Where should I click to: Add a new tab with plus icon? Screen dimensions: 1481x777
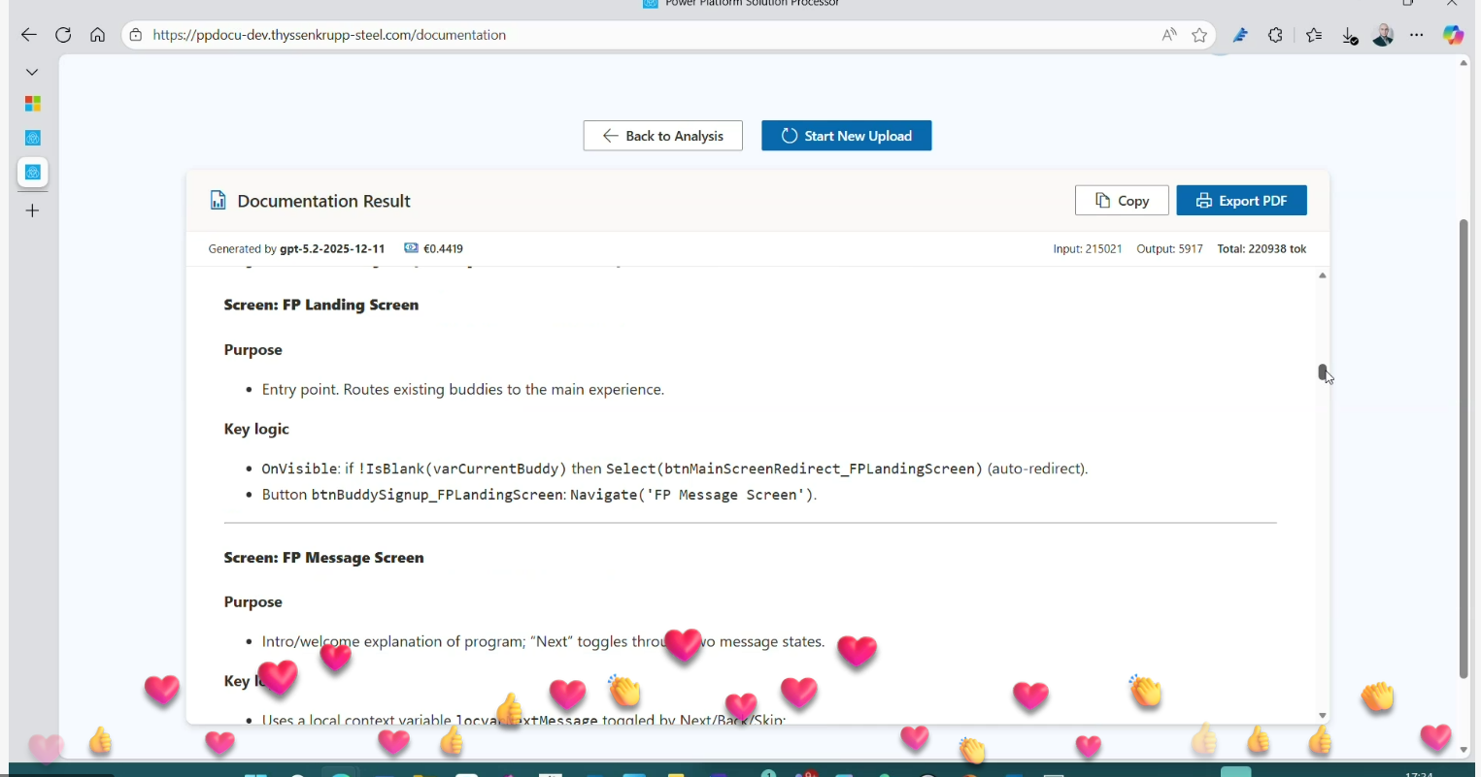coord(32,210)
